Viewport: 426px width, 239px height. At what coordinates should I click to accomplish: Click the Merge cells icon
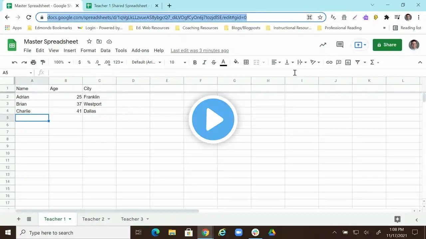pos(256,62)
